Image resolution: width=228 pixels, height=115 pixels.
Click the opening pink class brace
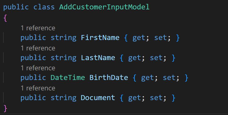tap(5, 18)
